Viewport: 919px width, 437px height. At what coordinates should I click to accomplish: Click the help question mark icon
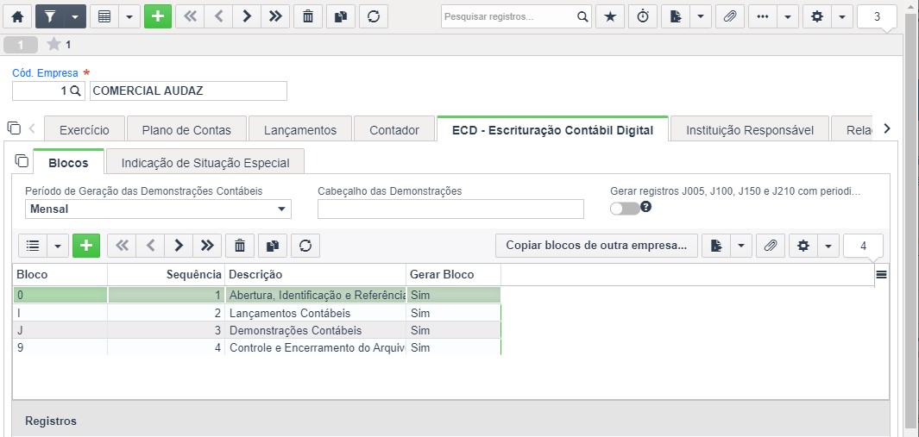[x=645, y=206]
